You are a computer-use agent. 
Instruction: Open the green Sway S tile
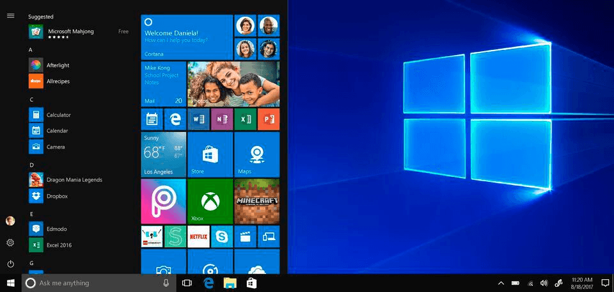coord(175,237)
